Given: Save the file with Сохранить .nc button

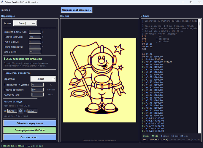Looking at the screenshot, I should (29, 137).
